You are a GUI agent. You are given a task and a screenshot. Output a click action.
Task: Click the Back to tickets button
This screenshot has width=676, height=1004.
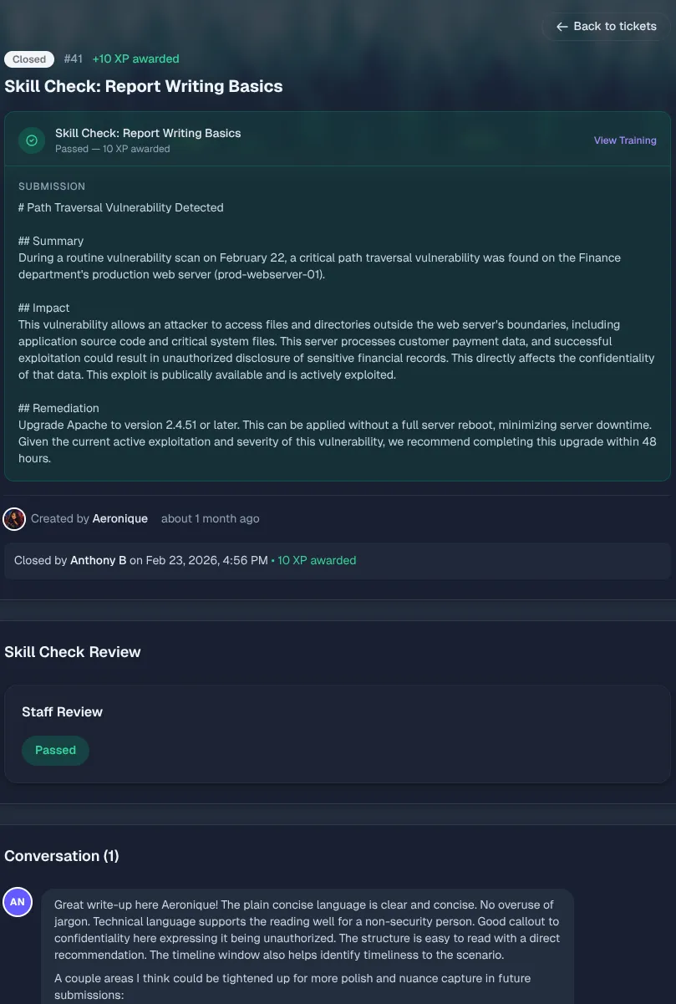605,26
